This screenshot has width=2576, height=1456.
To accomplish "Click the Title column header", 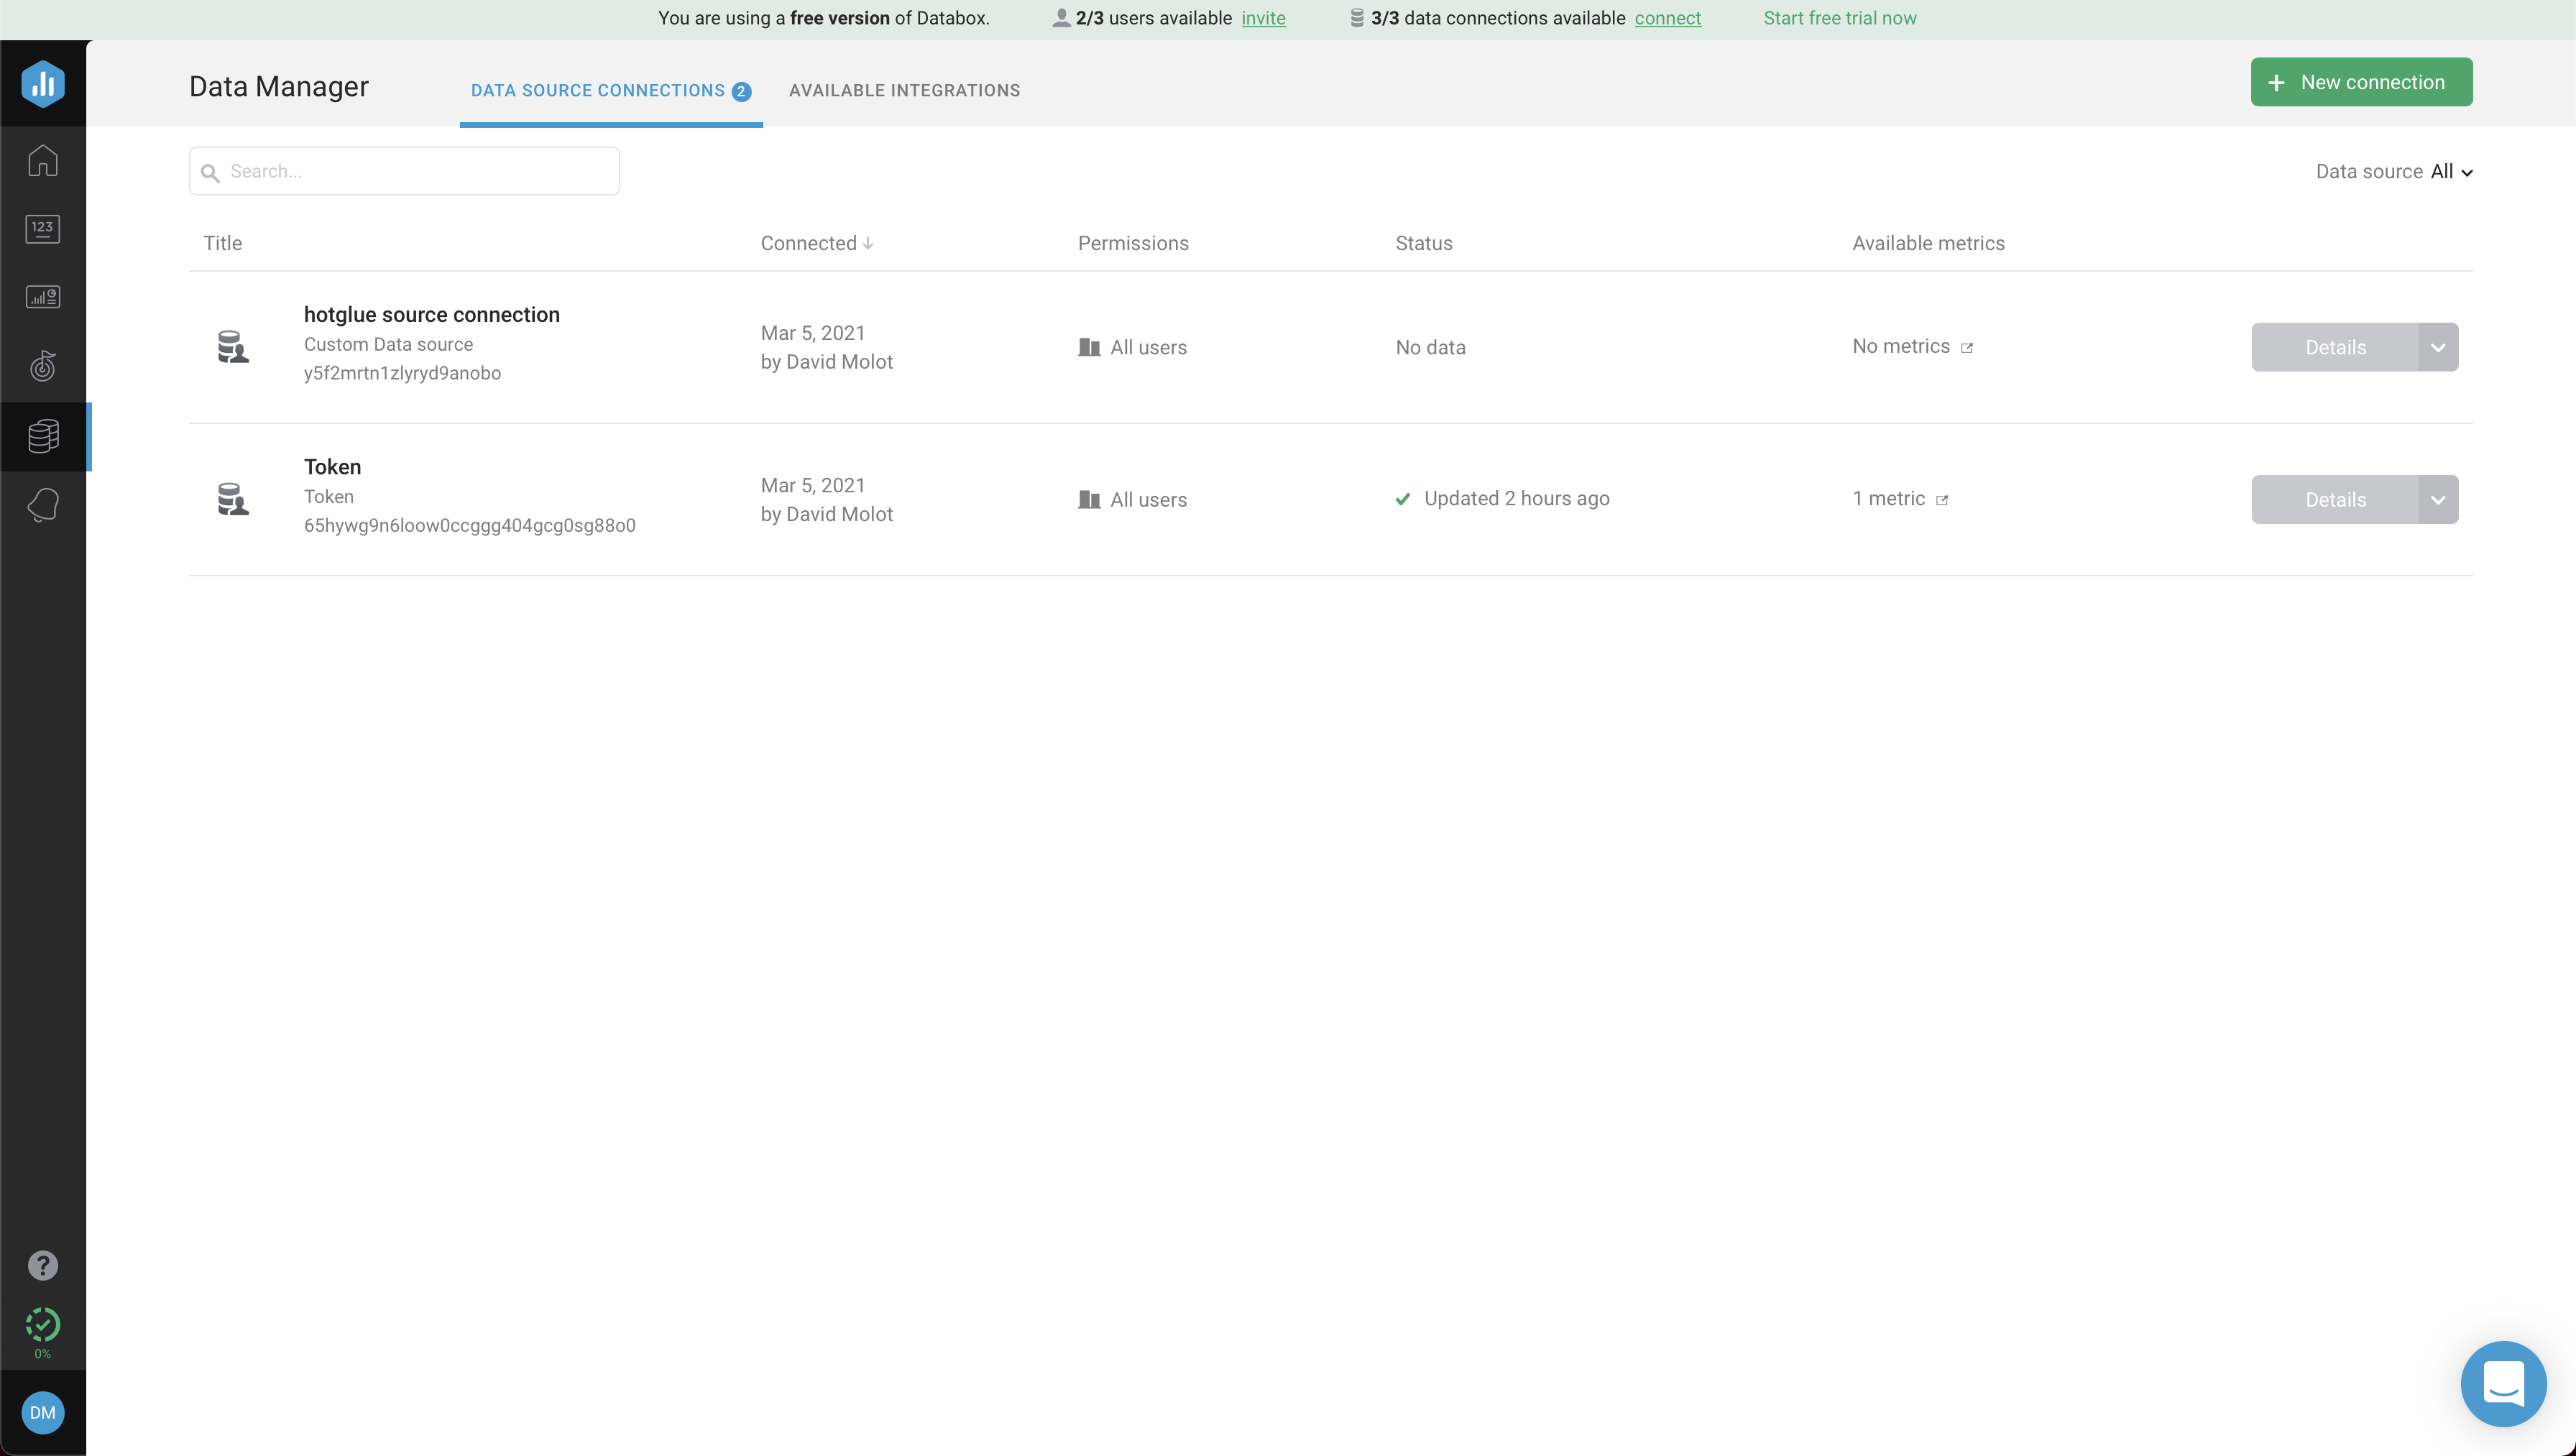I will pyautogui.click(x=222, y=243).
